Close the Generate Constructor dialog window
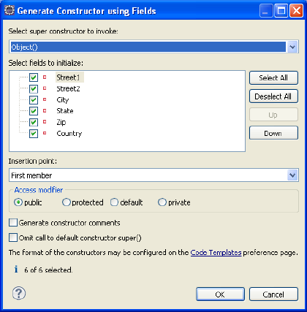 pos(296,11)
